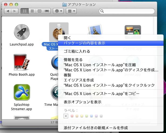
Task: Switch to icon view
Action: pyautogui.click(x=25, y=11)
